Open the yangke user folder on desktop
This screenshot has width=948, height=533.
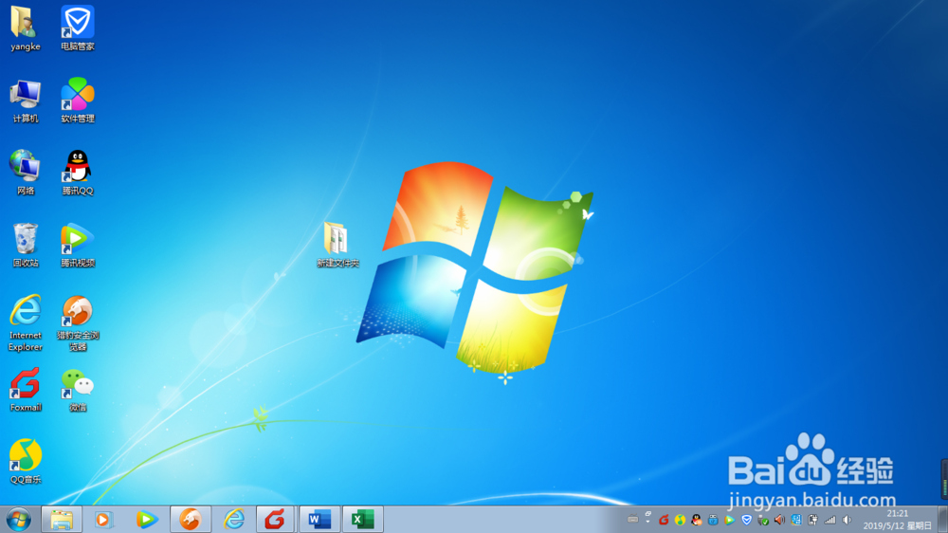tap(26, 28)
